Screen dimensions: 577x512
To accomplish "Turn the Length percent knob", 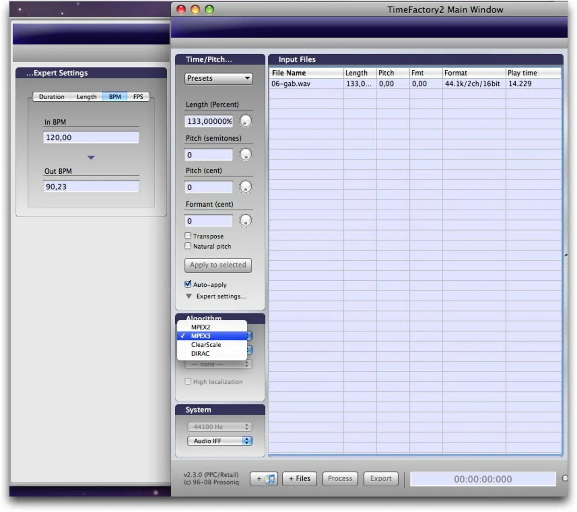I will [x=246, y=121].
